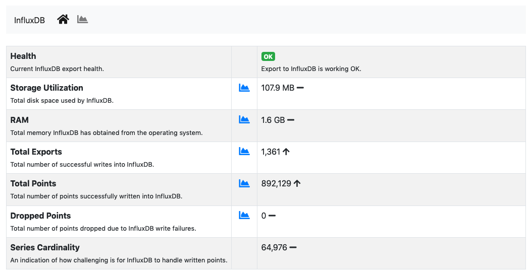Click the Total Exports heading
The height and width of the screenshot is (276, 531).
[x=36, y=152]
